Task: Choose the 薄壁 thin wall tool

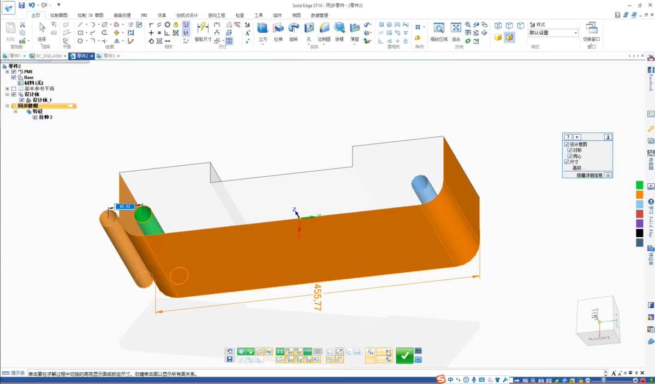Action: 355,32
